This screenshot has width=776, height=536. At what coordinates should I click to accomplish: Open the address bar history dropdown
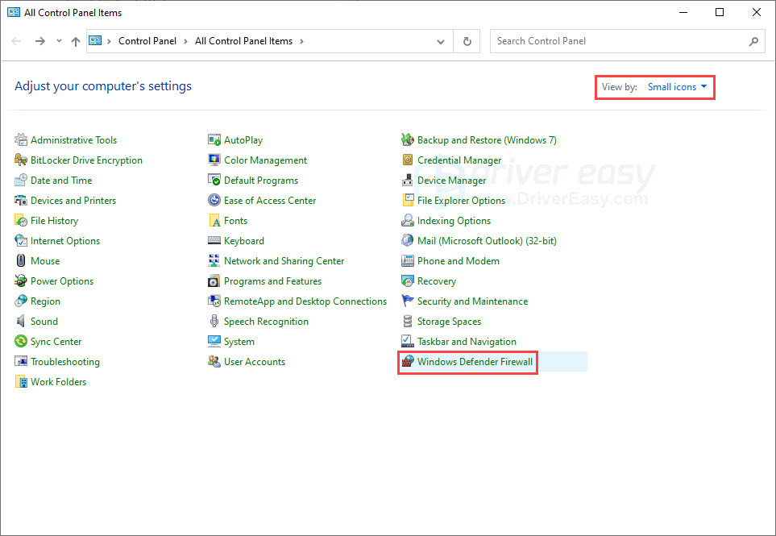[441, 41]
